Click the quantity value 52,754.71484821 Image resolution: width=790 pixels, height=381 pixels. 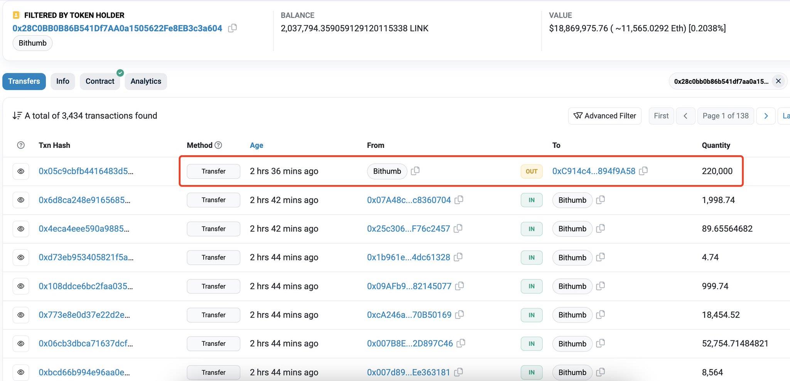pos(735,343)
